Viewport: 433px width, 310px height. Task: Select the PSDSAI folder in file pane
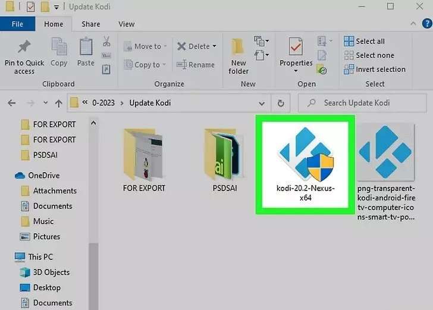[224, 160]
